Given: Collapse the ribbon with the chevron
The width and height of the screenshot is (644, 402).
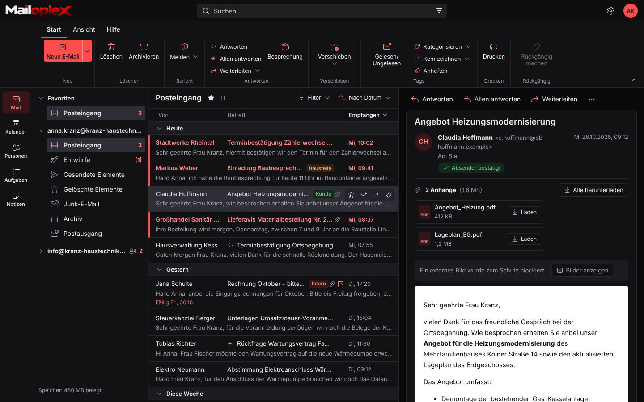Looking at the screenshot, I should 634,80.
